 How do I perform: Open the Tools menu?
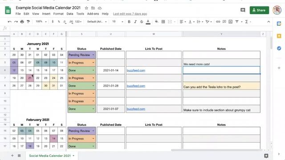(80, 14)
